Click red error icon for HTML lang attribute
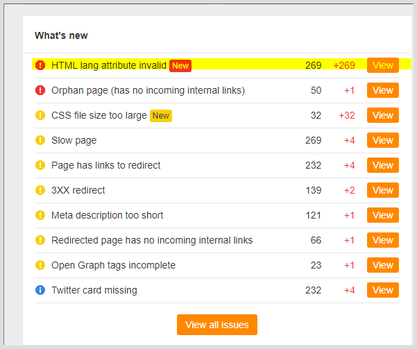The height and width of the screenshot is (349, 417). tap(40, 65)
